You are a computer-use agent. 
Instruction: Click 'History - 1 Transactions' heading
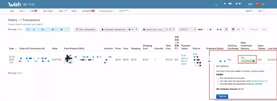24,20
